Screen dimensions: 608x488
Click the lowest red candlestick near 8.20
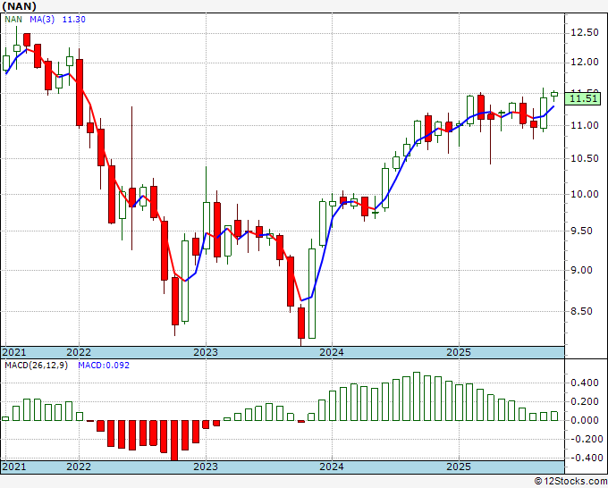pos(301,323)
